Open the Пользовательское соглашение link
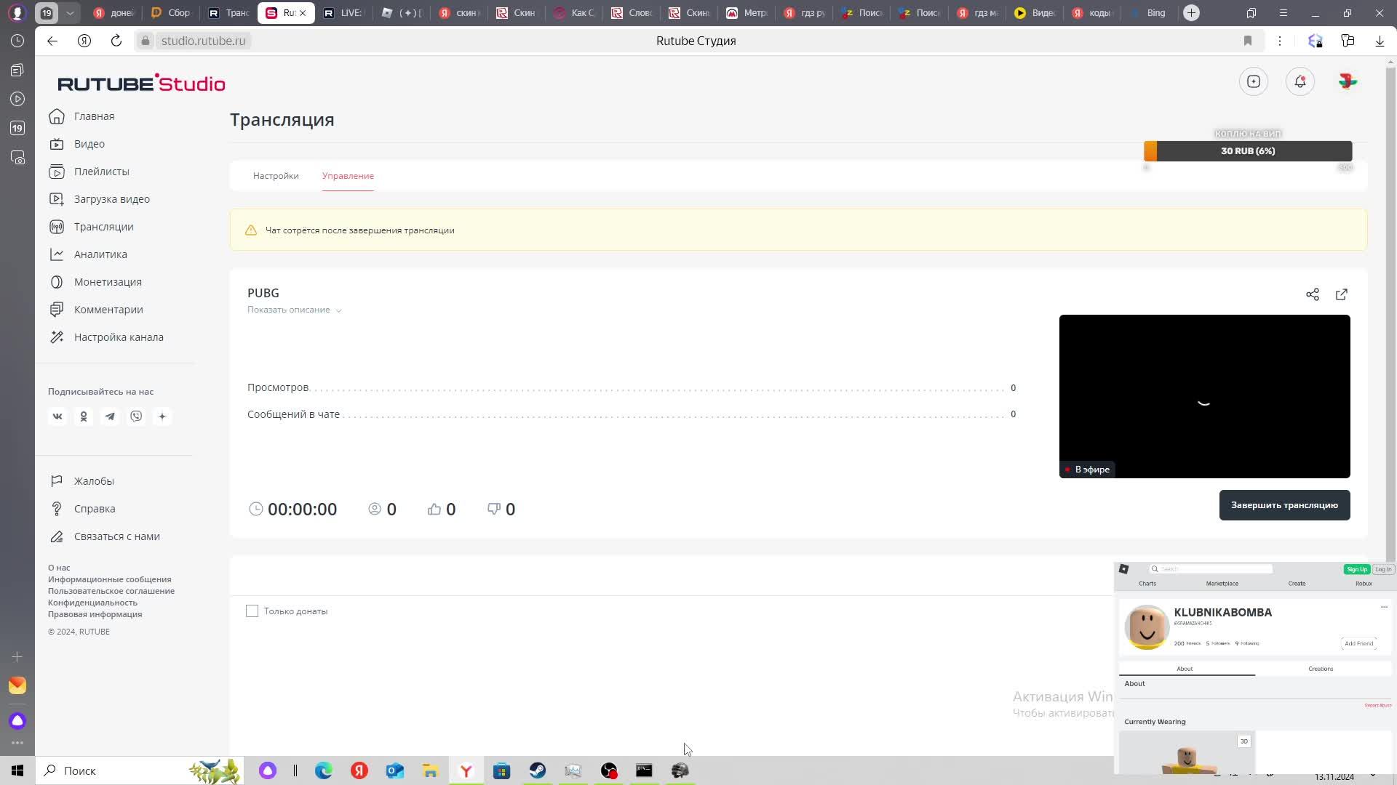Screen dimensions: 1397x785 coord(111,591)
